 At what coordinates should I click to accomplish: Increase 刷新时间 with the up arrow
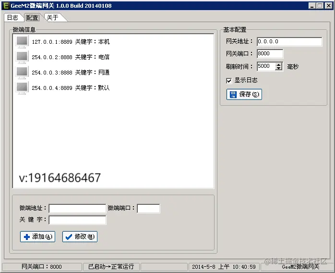tap(278, 64)
